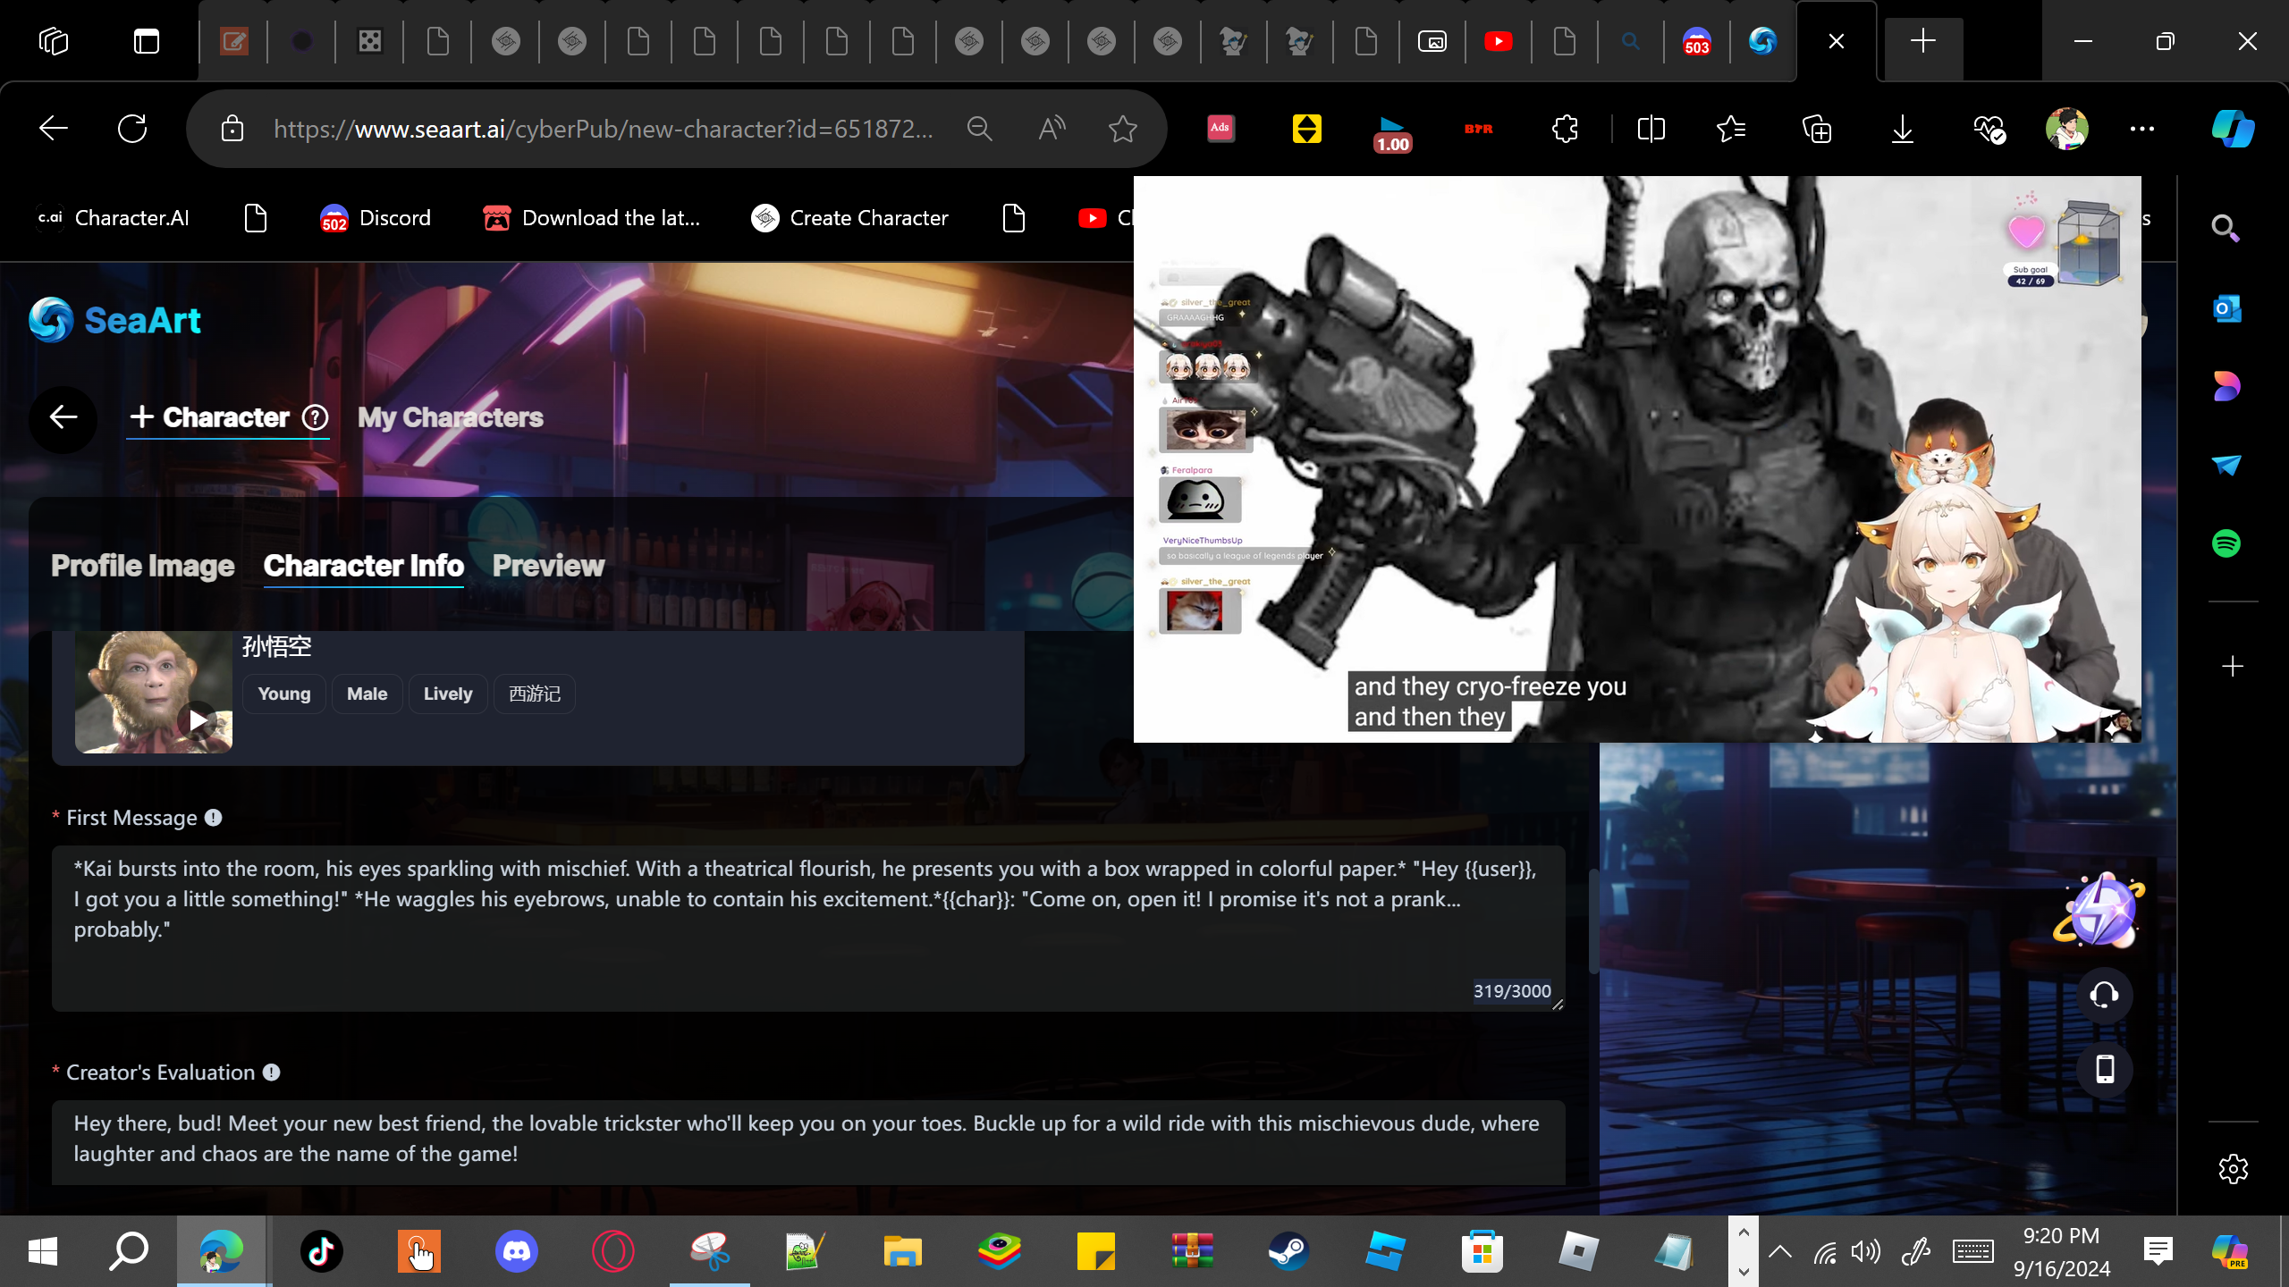Open the Create Character bookmark
The image size is (2289, 1287).
[x=849, y=218]
